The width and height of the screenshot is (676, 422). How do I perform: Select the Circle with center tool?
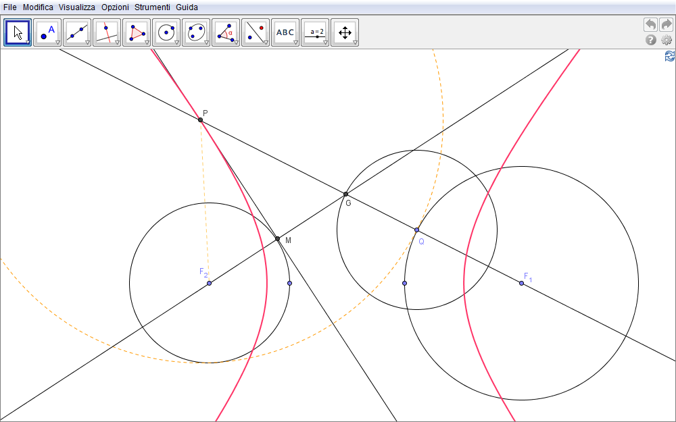(166, 32)
